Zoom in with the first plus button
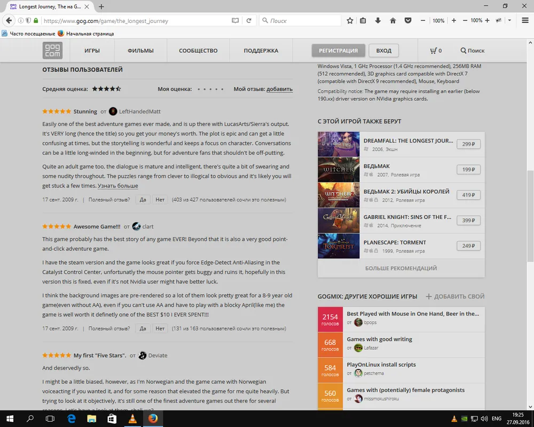This screenshot has height=427, width=534. coord(453,21)
